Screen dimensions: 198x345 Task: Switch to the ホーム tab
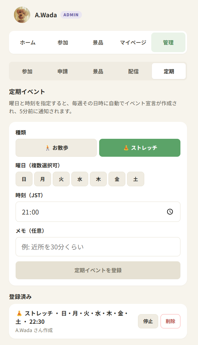29,43
